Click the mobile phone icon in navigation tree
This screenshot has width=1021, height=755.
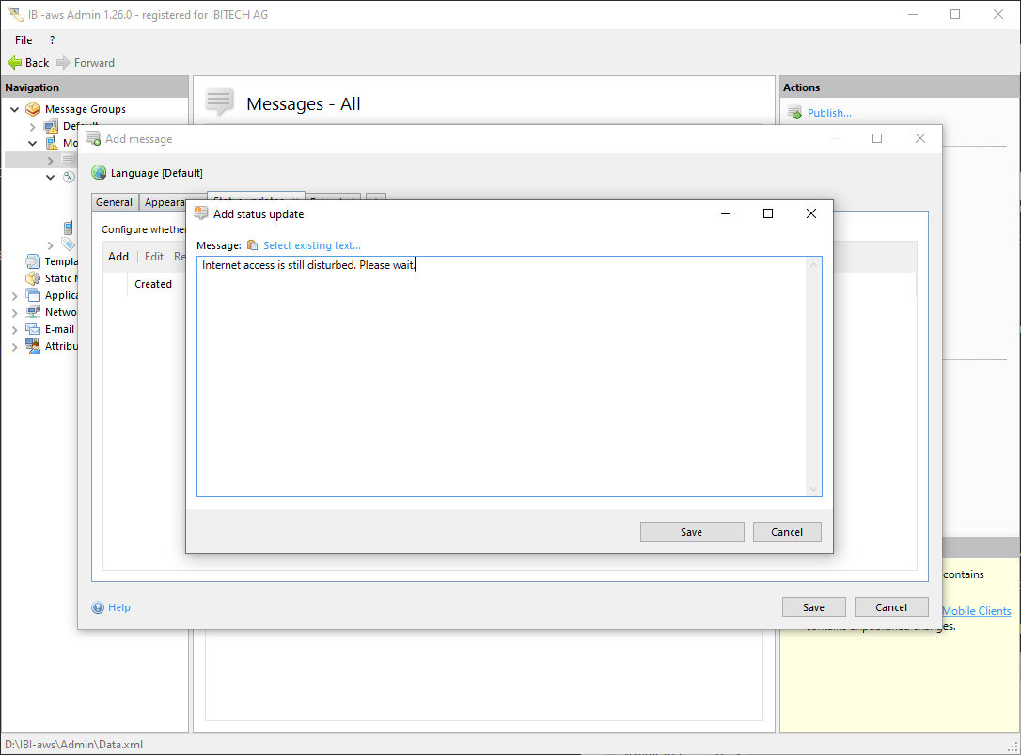[69, 228]
